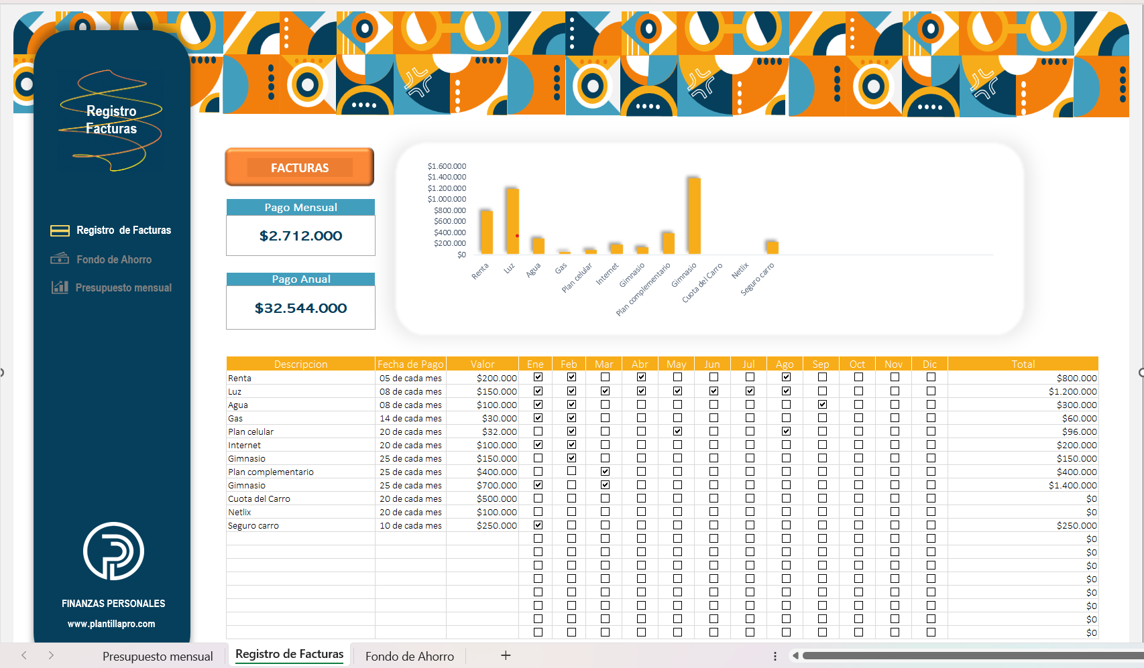
Task: Check the Renta March checkbox
Action: click(605, 377)
